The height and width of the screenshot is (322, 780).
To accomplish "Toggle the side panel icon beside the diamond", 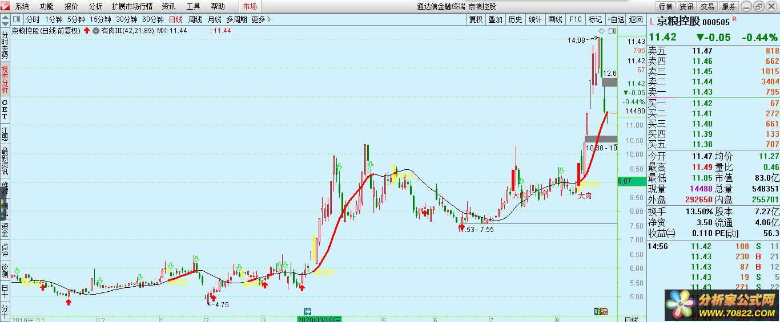I will pyautogui.click(x=612, y=30).
